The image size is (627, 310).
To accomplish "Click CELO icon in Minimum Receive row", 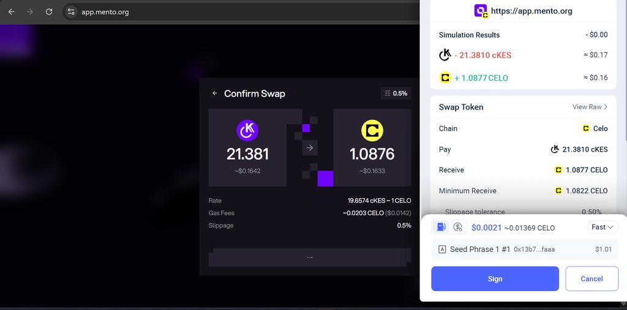I will pyautogui.click(x=558, y=191).
